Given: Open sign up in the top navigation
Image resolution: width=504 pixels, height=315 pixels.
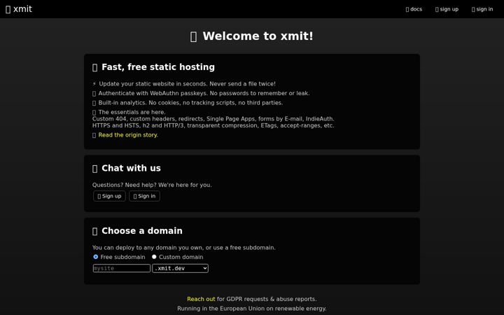Looking at the screenshot, I should pos(447,9).
